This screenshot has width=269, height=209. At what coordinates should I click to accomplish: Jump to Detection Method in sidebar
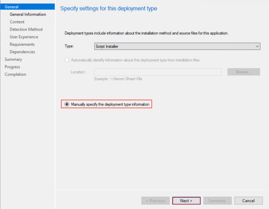point(26,29)
